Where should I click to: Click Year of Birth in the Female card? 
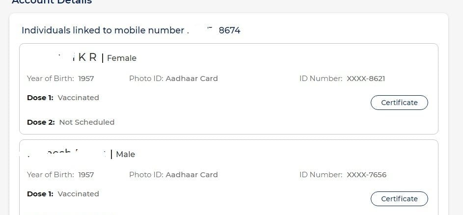[60, 79]
